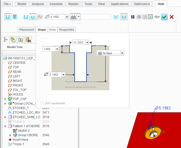Cancel the hole with red X
The image size is (181, 148).
tap(172, 17)
